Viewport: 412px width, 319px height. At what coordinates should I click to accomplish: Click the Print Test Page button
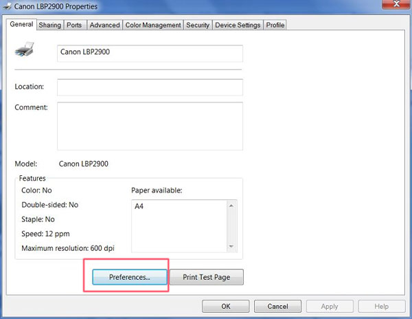point(207,277)
